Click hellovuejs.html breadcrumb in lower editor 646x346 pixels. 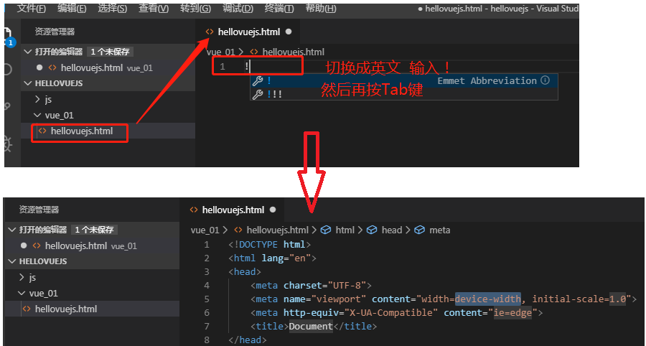tap(277, 230)
